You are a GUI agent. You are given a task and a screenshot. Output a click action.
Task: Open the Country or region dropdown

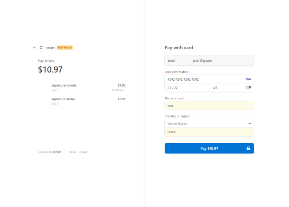[x=209, y=123]
